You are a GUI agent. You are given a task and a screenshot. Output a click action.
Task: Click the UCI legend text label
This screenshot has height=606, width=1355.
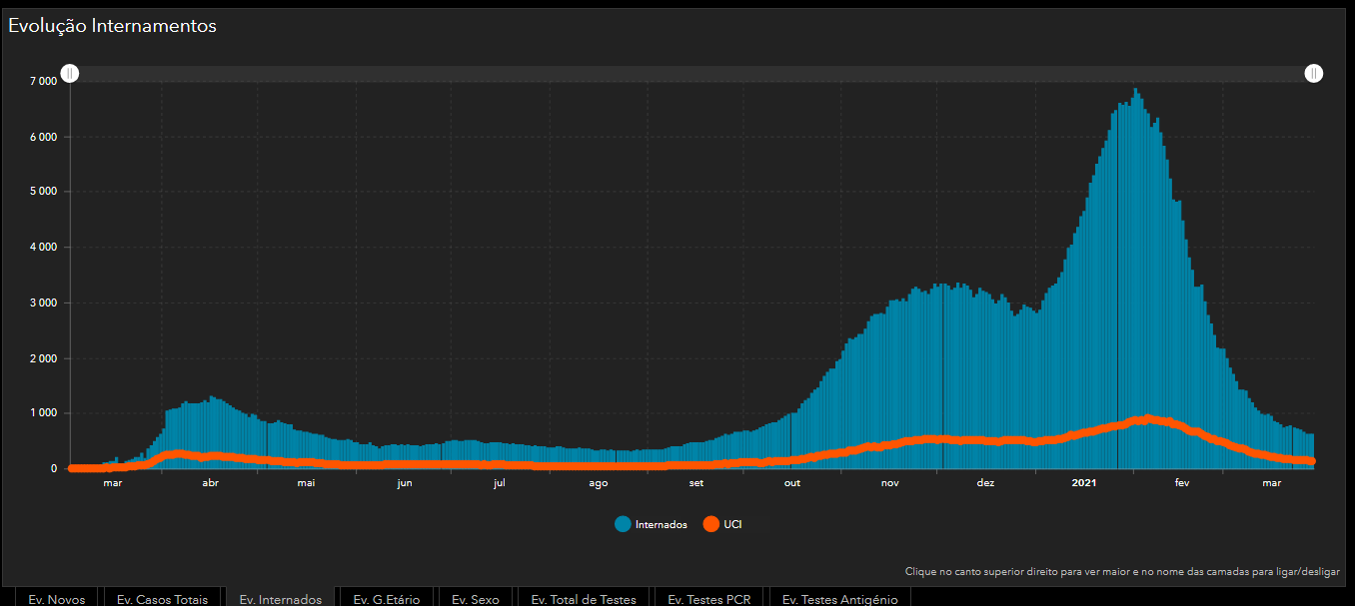732,525
